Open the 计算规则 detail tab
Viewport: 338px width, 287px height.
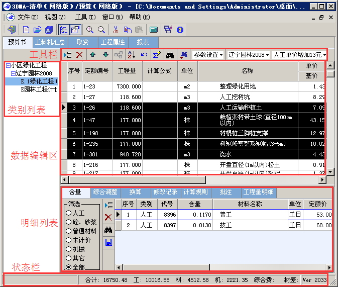point(195,192)
